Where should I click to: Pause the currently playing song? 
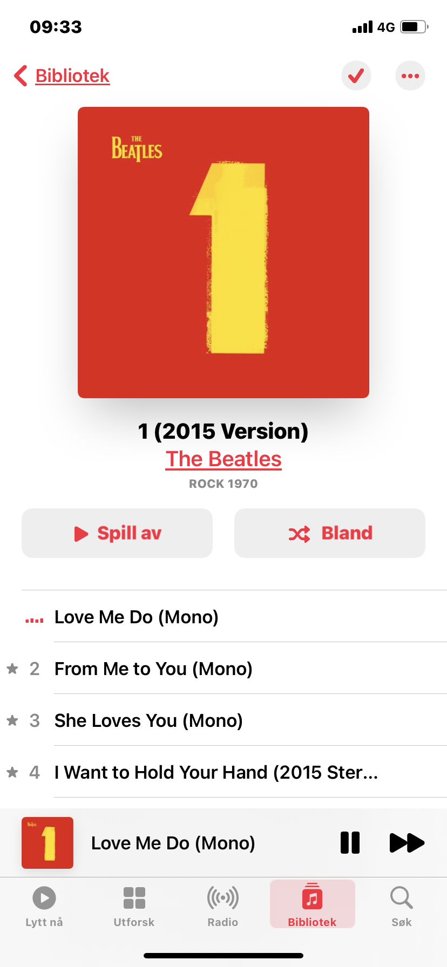[x=350, y=843]
